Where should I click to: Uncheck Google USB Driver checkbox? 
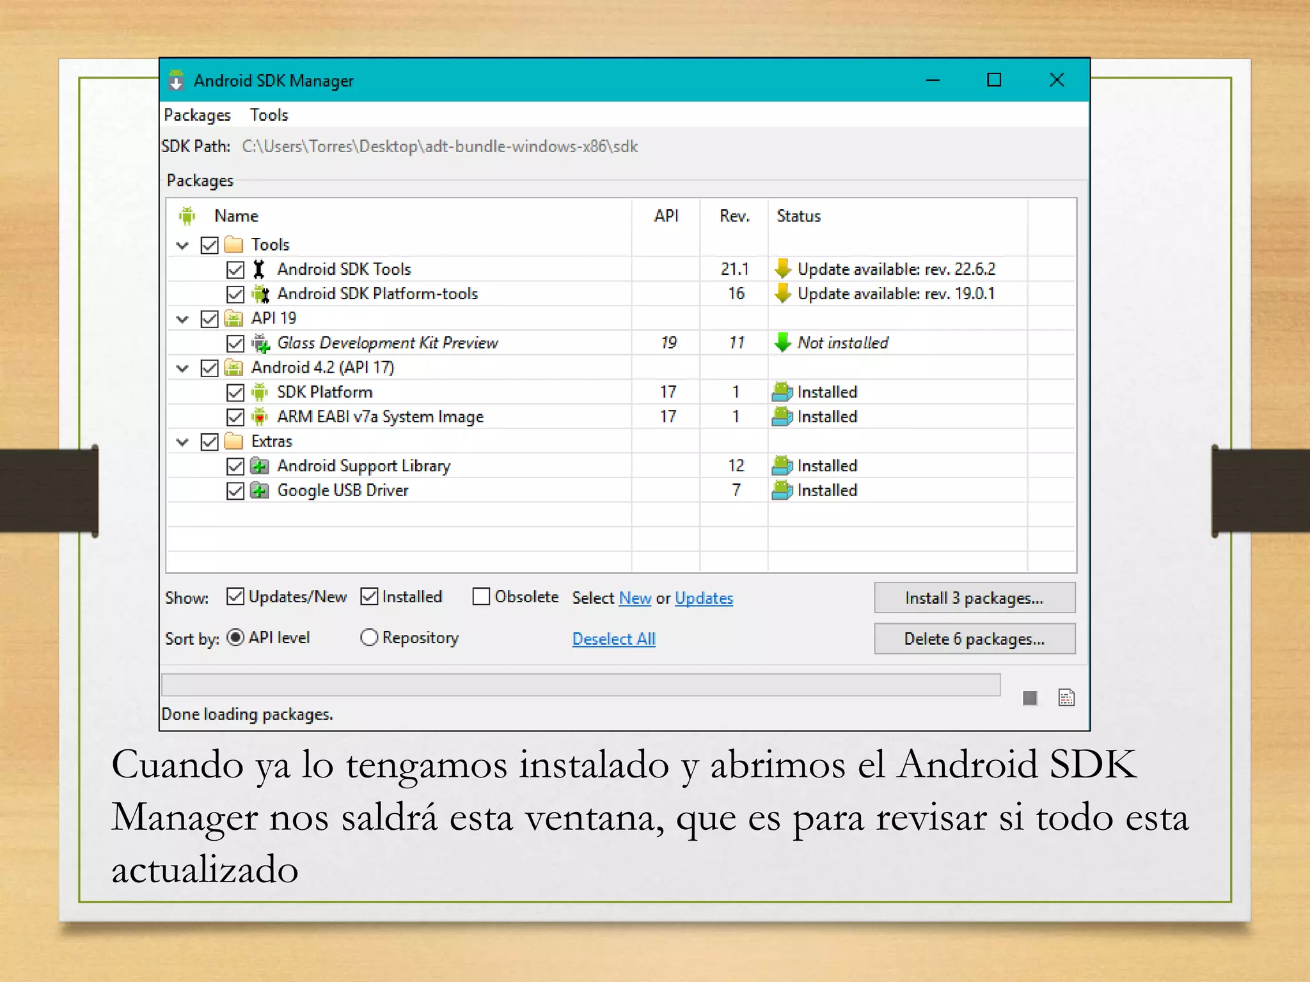(x=235, y=491)
